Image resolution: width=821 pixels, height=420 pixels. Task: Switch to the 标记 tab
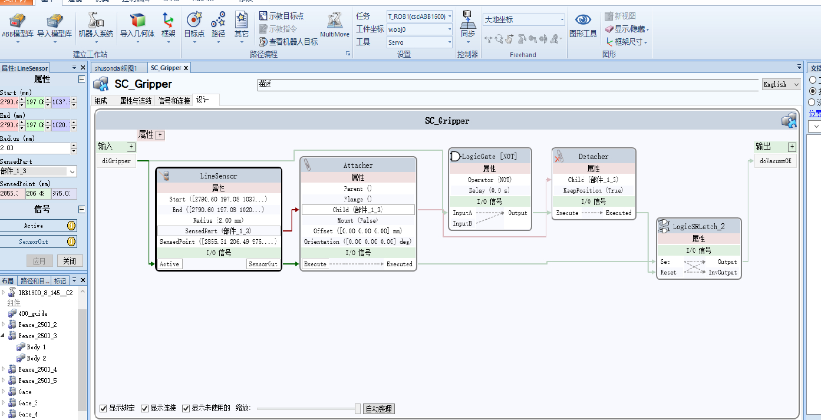click(x=60, y=280)
